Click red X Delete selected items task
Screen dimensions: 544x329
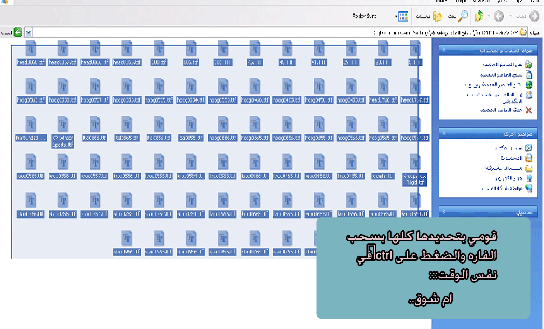[528, 110]
